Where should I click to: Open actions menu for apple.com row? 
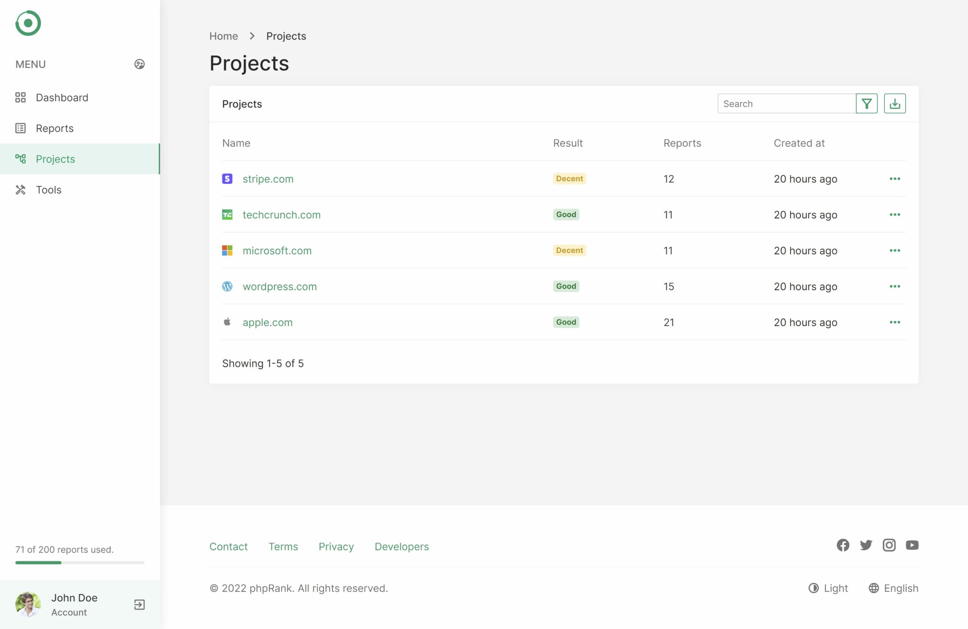[894, 322]
